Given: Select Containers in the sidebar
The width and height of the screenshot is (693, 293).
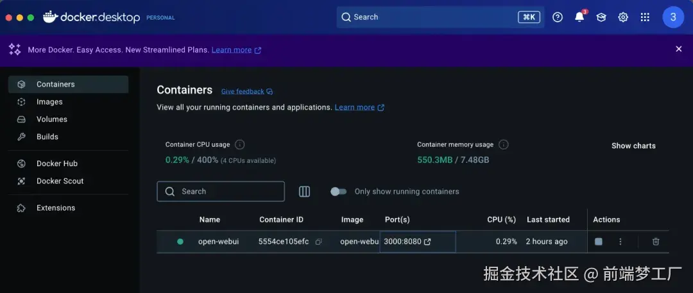Looking at the screenshot, I should (x=69, y=85).
